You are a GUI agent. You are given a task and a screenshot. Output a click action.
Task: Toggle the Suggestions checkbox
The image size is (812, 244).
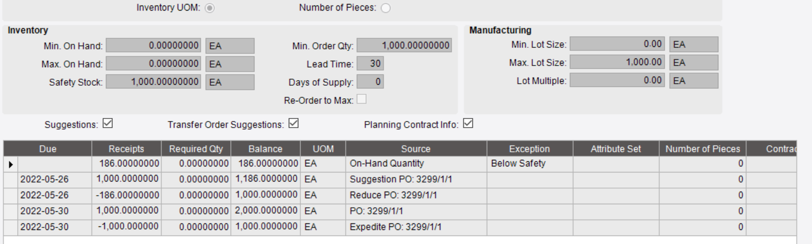[x=108, y=124]
